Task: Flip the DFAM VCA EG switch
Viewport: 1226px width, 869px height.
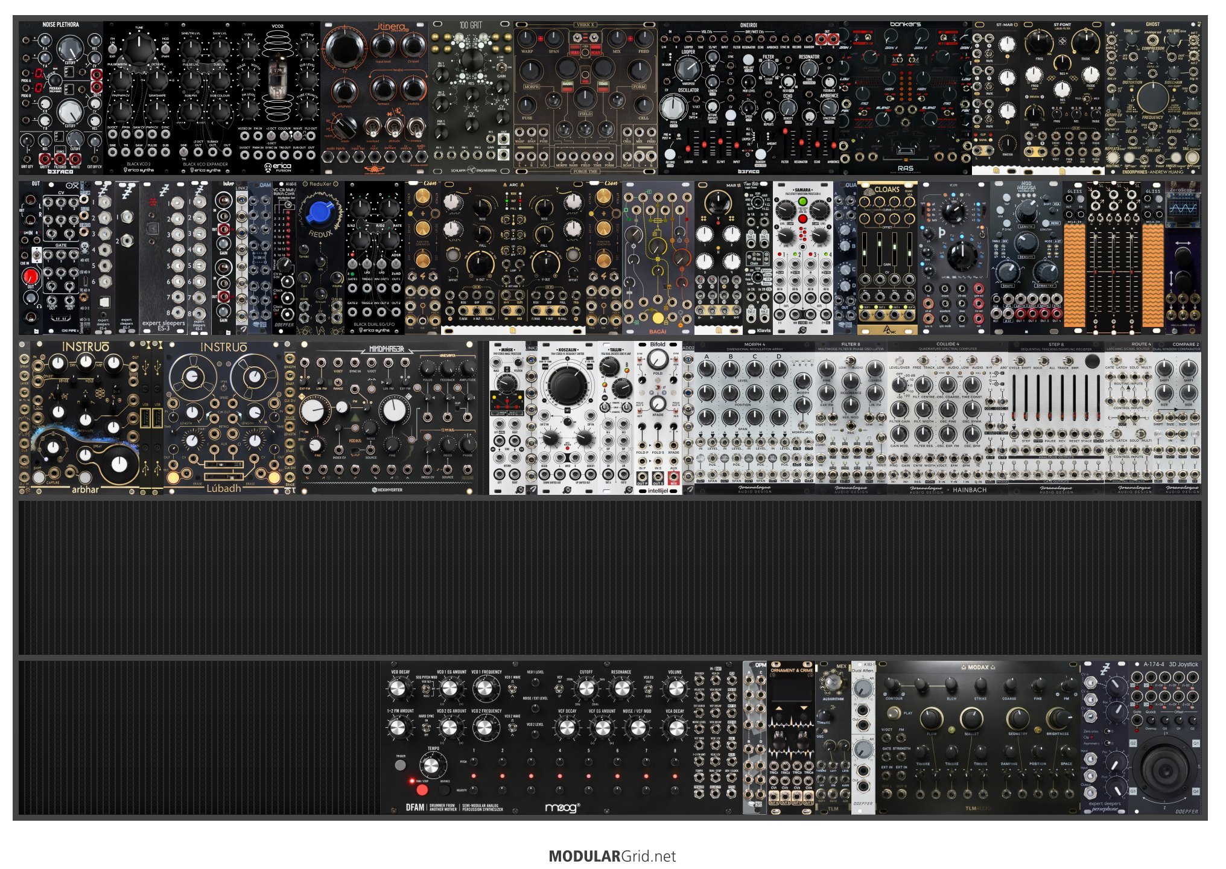Action: (649, 689)
